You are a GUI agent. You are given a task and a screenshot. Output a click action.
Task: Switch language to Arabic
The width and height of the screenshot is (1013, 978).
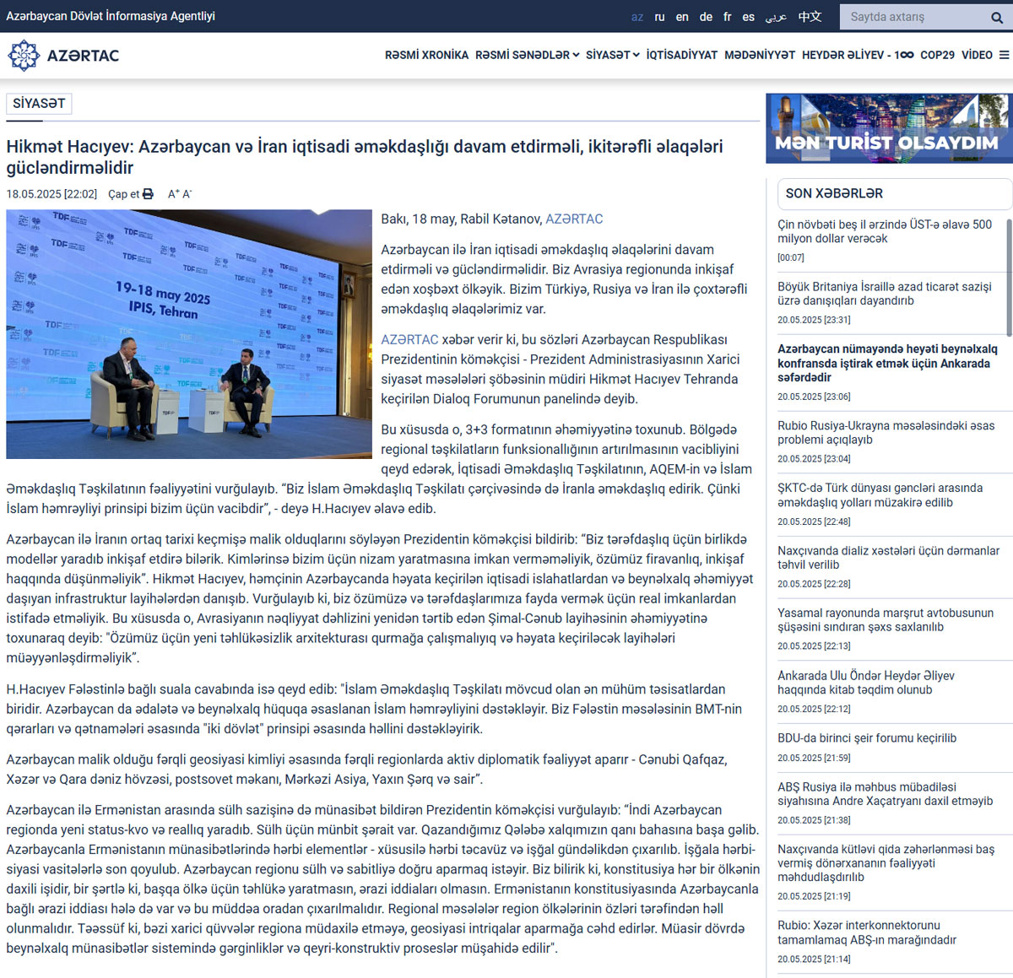[776, 17]
